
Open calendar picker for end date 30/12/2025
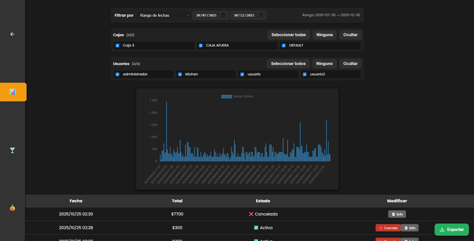[x=261, y=15]
